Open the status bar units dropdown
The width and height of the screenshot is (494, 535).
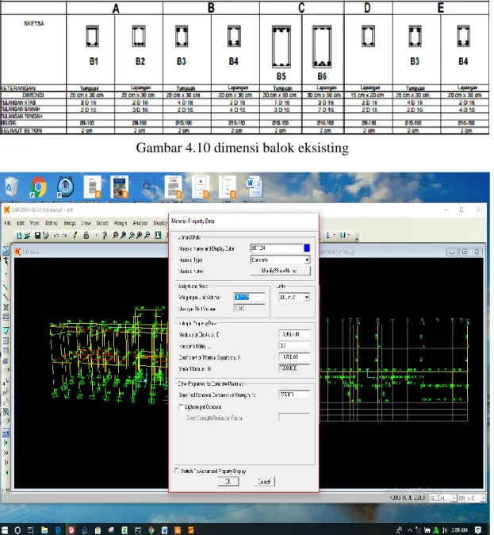(483, 498)
